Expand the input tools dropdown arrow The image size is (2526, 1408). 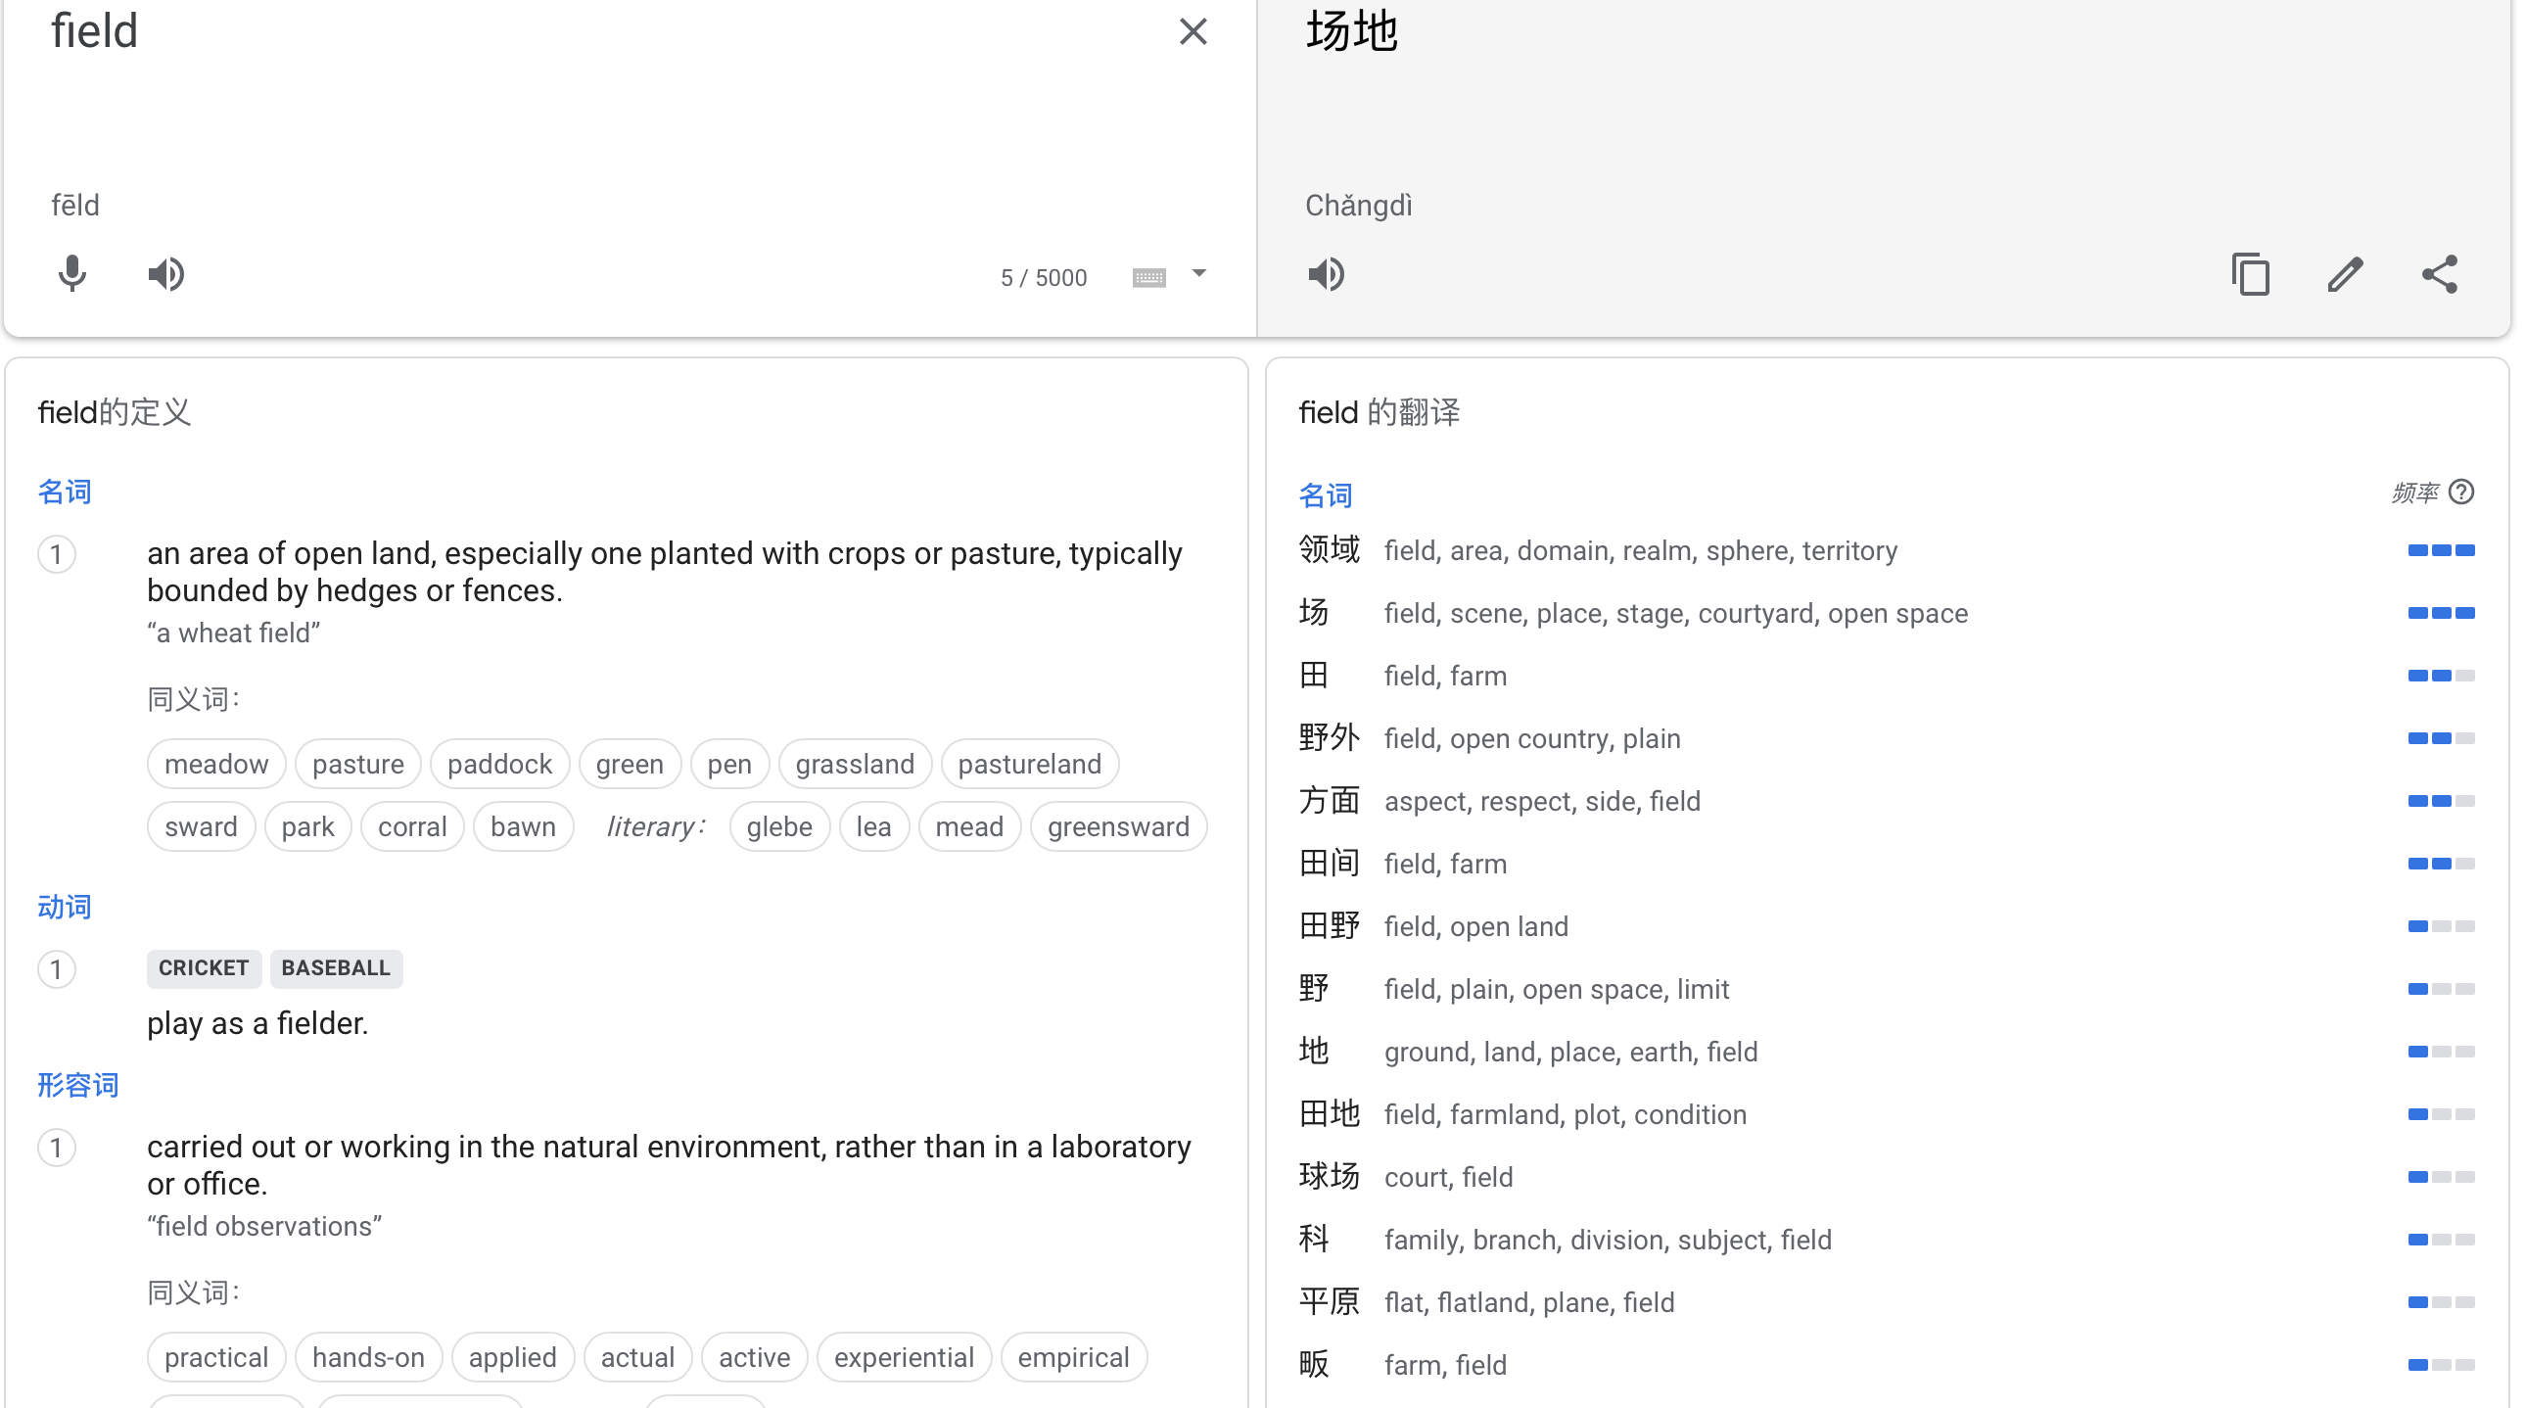click(x=1198, y=273)
